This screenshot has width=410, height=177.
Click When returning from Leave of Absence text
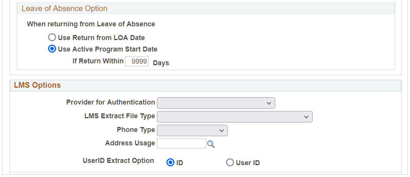[91, 24]
